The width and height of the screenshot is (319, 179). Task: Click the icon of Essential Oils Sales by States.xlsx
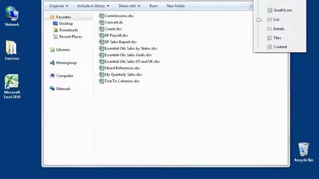tap(101, 48)
